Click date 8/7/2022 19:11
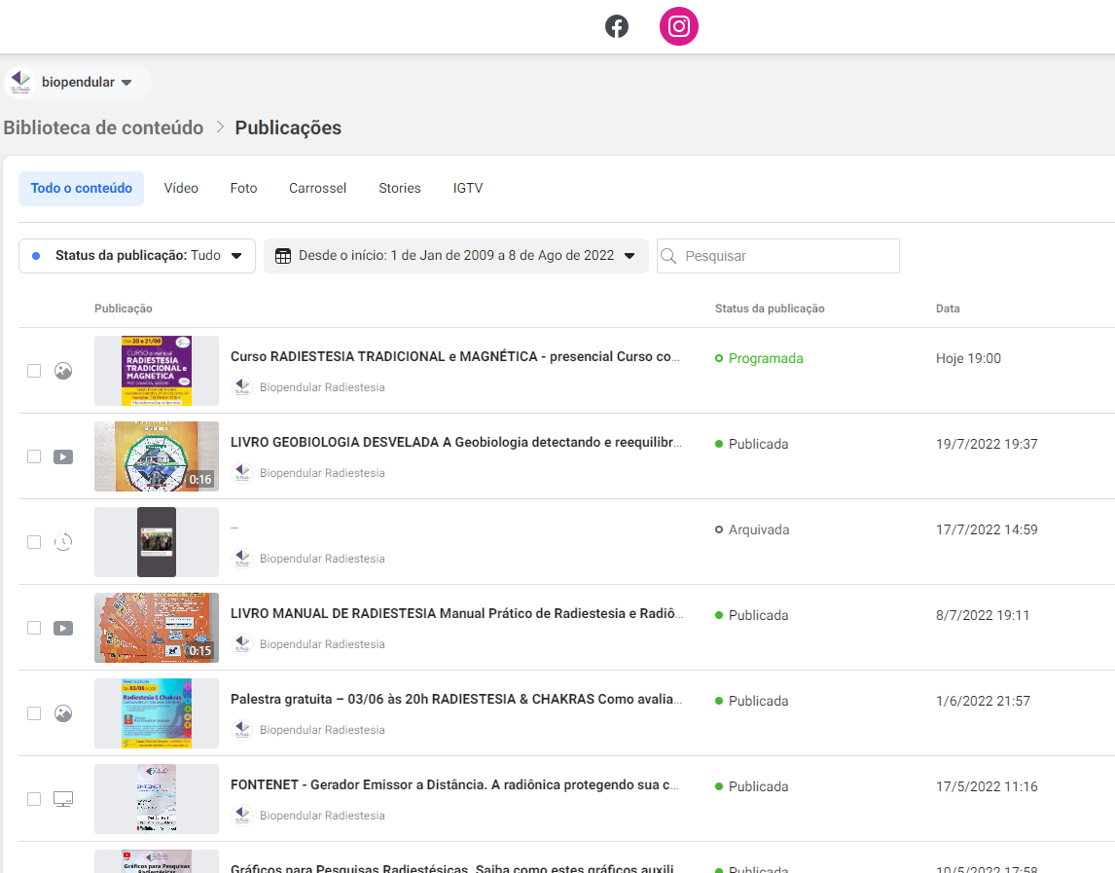 point(982,615)
